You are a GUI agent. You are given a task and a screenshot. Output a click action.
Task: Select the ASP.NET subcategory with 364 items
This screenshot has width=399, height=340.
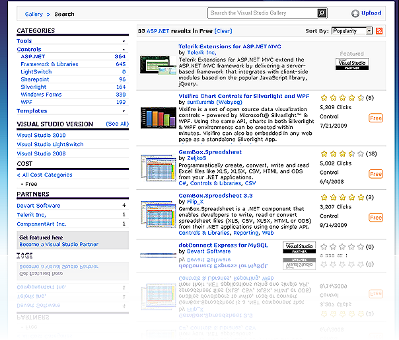(x=33, y=57)
